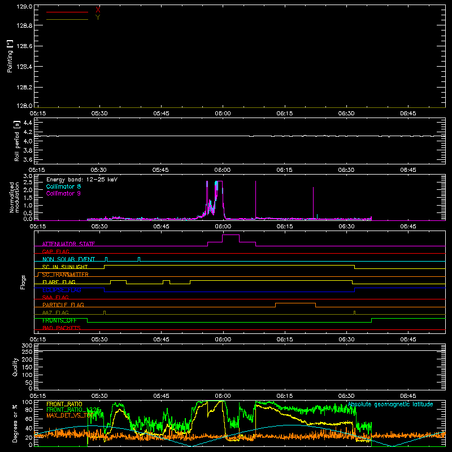Click the 129.0 tick label on Pointing axis
This screenshot has width=452, height=452.
pyautogui.click(x=24, y=7)
